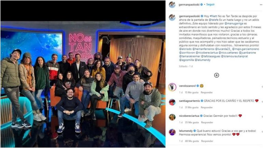This screenshot has width=263, height=148.
Task: Reply to santiagoartemis's comment with Responder
Action: 207,108
